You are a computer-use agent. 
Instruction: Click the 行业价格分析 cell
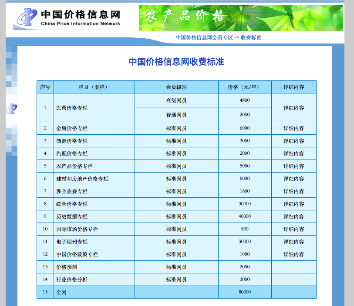point(94,280)
